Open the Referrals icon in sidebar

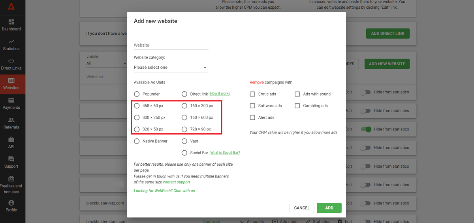[x=11, y=120]
